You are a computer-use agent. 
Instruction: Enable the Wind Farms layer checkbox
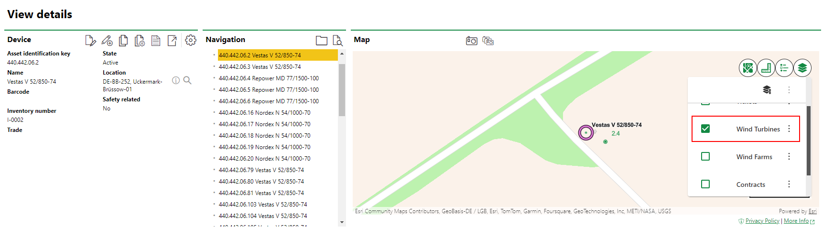coord(705,156)
